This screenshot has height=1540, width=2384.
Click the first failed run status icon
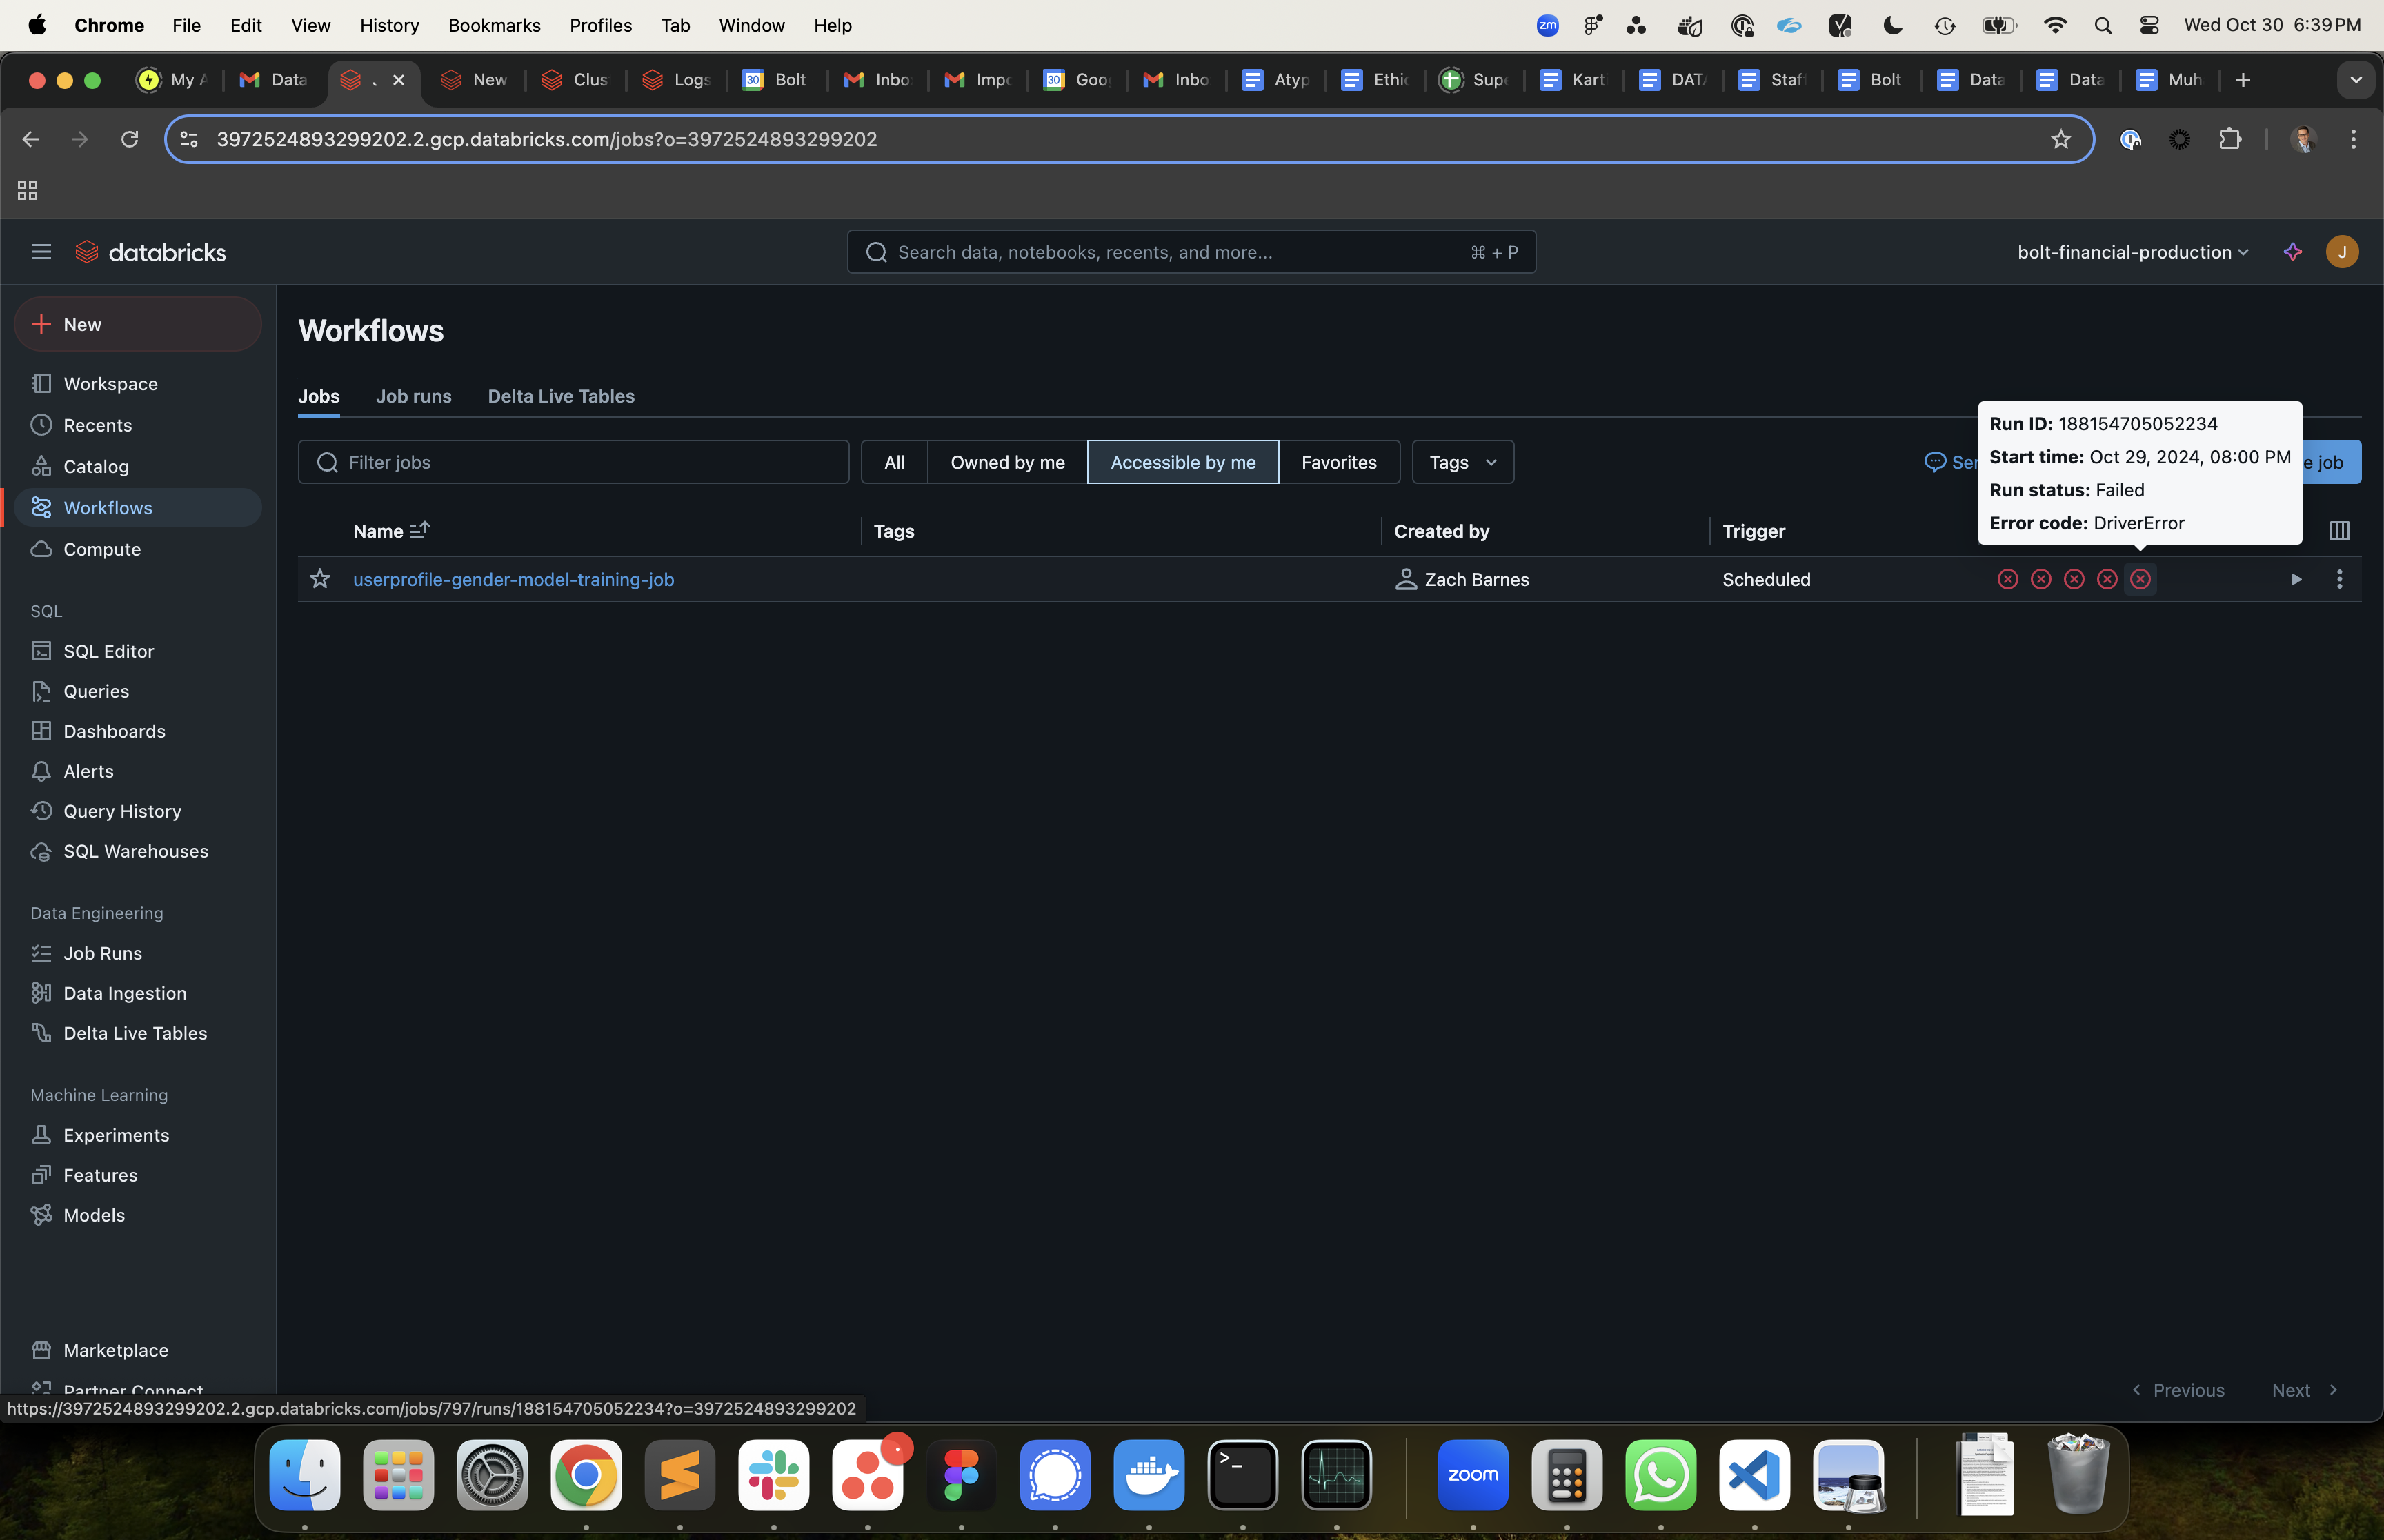[2007, 579]
